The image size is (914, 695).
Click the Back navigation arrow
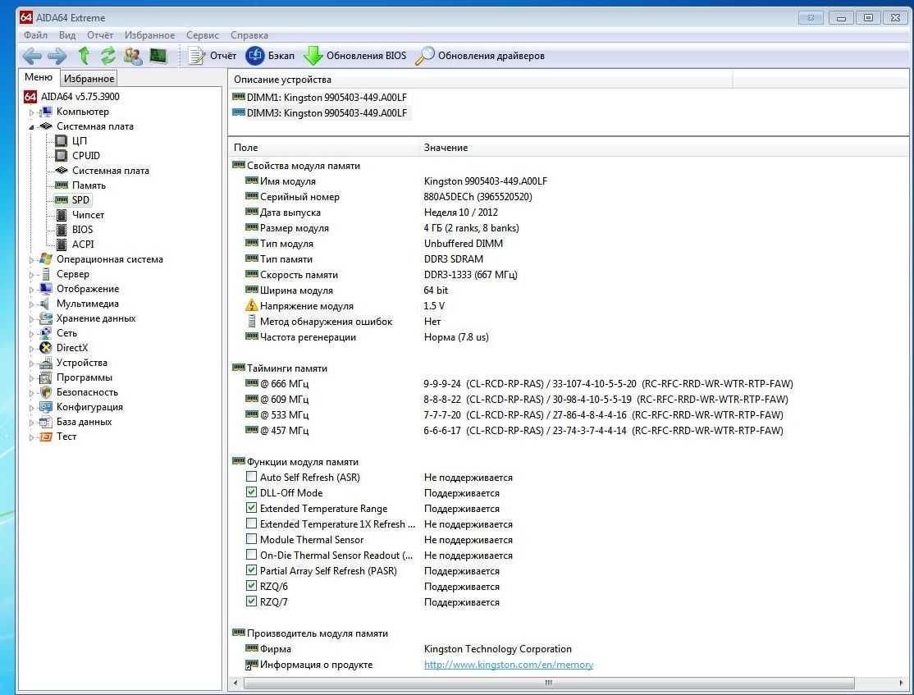(32, 56)
